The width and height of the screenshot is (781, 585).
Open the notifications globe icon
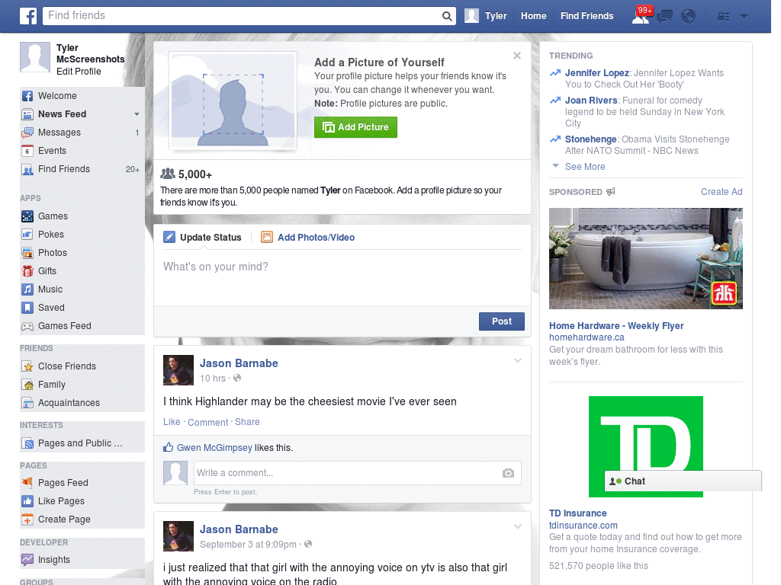689,17
